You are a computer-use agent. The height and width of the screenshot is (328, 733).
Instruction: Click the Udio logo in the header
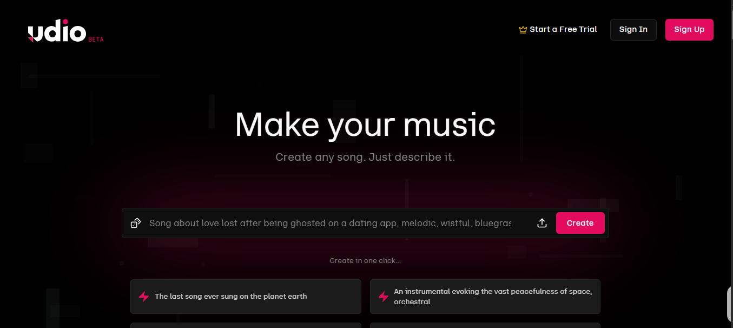pyautogui.click(x=57, y=32)
